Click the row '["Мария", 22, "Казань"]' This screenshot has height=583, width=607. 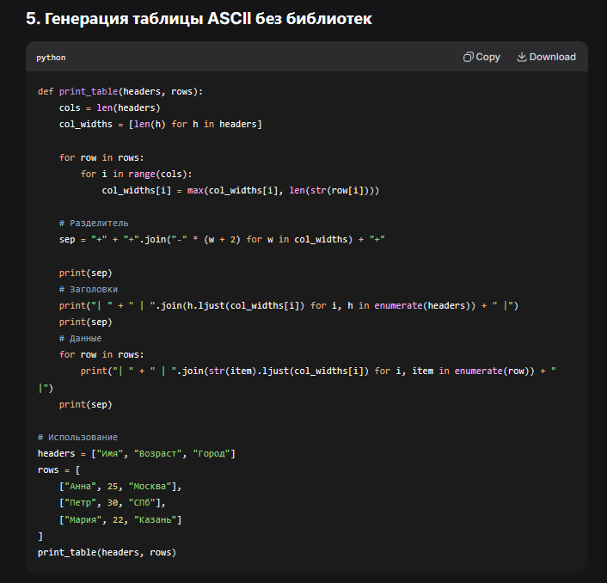(x=120, y=519)
